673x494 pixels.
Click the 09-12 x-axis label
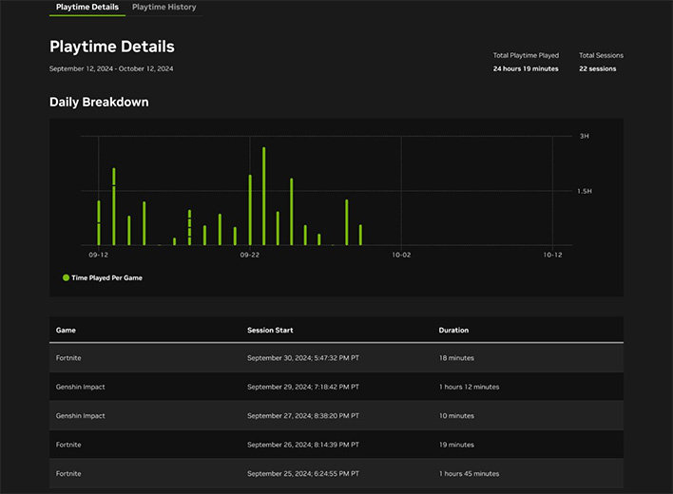click(98, 255)
